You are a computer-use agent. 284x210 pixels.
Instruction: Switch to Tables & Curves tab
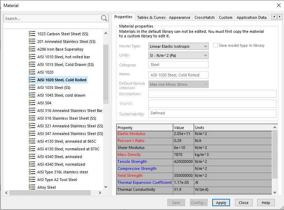click(151, 17)
